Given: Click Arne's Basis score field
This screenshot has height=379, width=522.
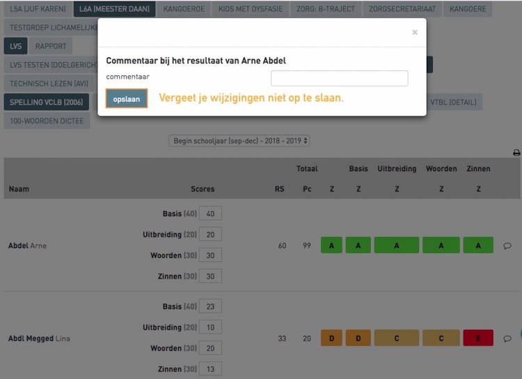Looking at the screenshot, I should click(x=210, y=214).
